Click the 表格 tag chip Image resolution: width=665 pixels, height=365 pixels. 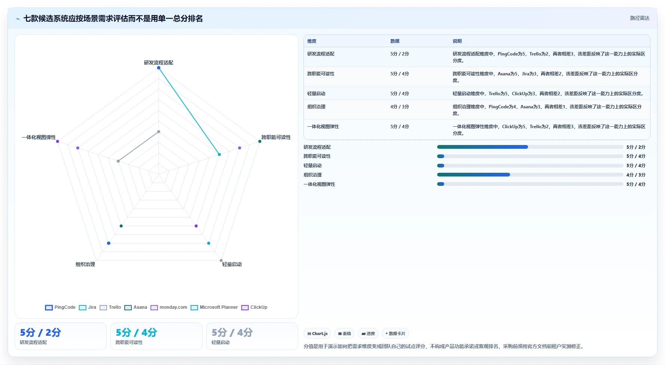click(x=344, y=334)
